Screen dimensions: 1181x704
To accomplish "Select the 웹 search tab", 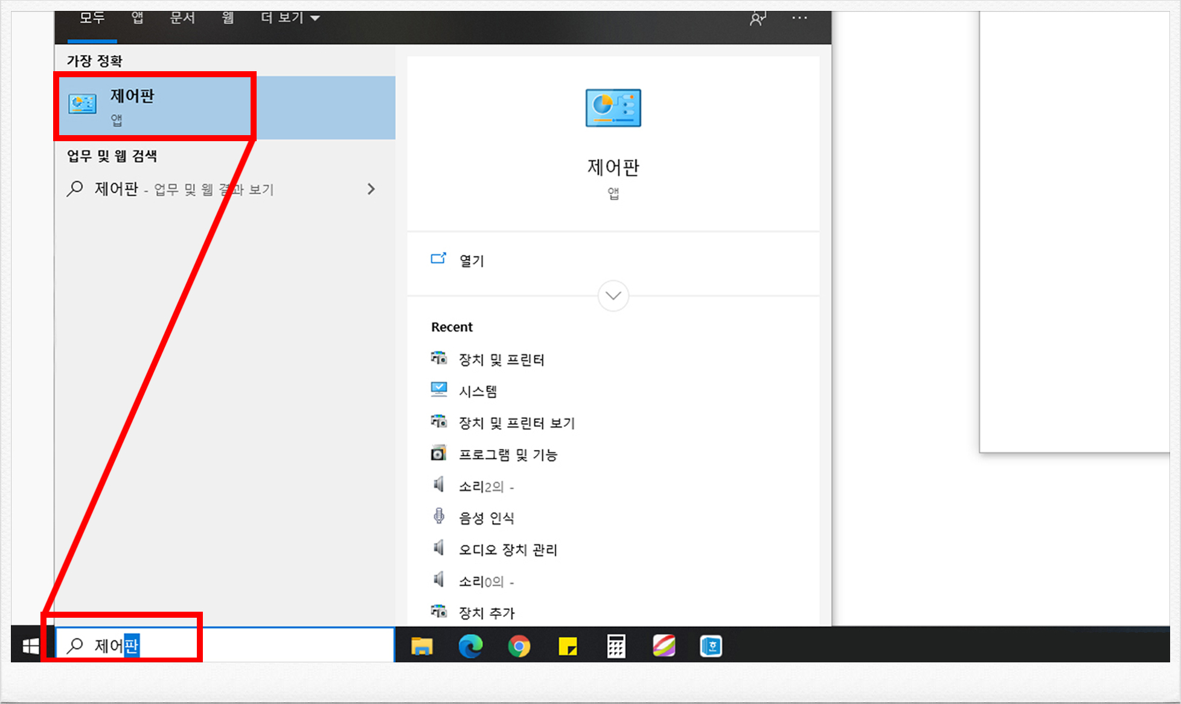I will (228, 19).
